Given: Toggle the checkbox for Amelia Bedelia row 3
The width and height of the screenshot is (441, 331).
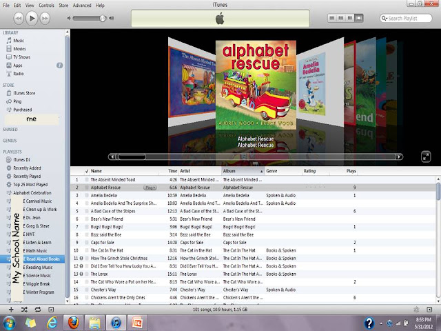Looking at the screenshot, I should 87,195.
